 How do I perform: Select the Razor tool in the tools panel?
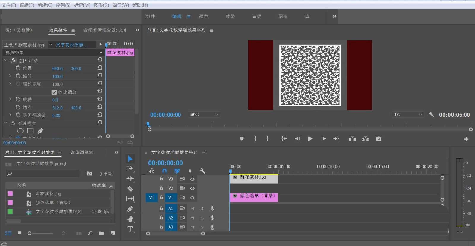point(130,189)
